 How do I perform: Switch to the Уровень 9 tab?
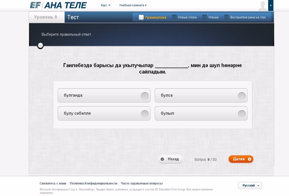[46, 17]
